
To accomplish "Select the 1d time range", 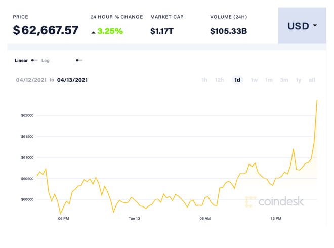I will pos(237,80).
